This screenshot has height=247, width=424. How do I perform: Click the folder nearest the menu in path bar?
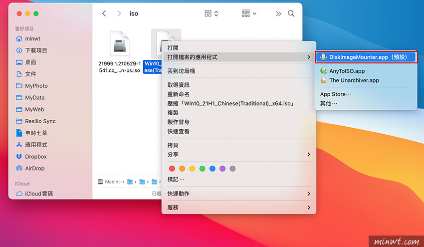154,182
